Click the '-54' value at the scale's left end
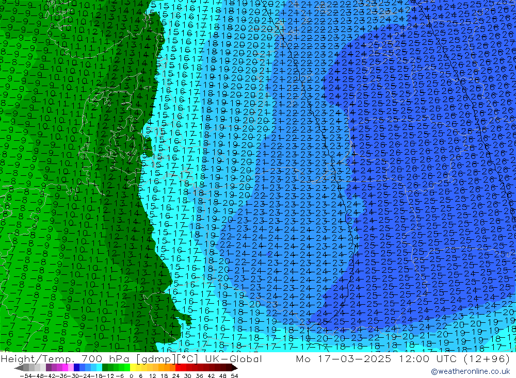Viewport: 516px width, 378px height. pos(26,376)
